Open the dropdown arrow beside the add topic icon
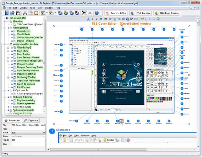Screen dimensions: 202x157 click(x=47, y=13)
